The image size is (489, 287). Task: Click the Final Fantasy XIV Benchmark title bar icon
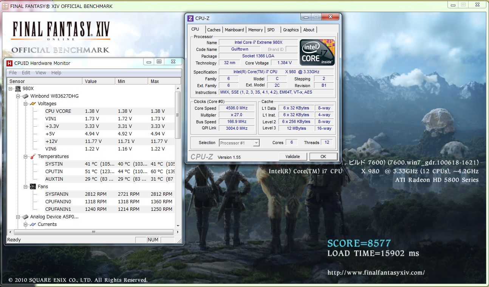click(x=5, y=6)
